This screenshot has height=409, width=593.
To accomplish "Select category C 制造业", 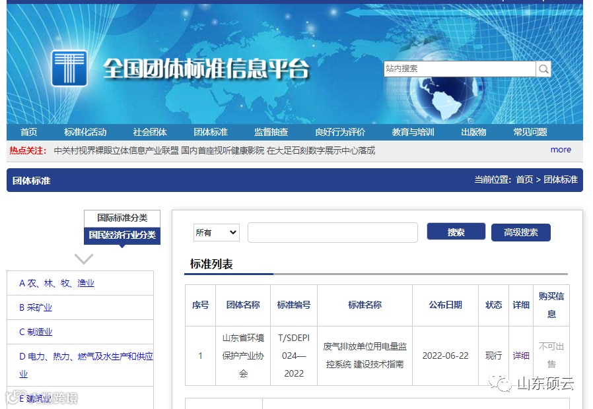I will pos(36,332).
